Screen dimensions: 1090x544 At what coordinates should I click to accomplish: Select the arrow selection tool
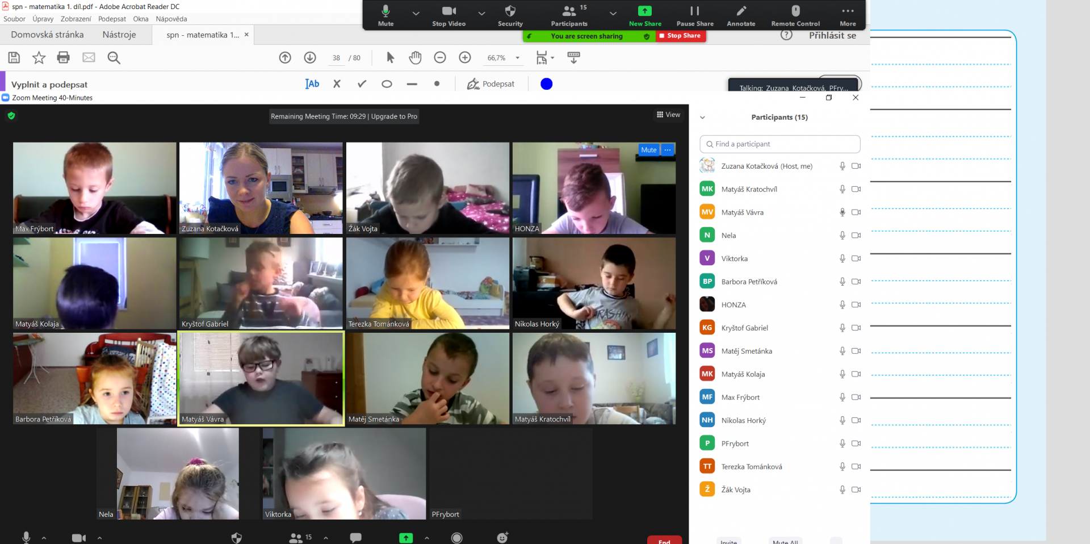(390, 57)
